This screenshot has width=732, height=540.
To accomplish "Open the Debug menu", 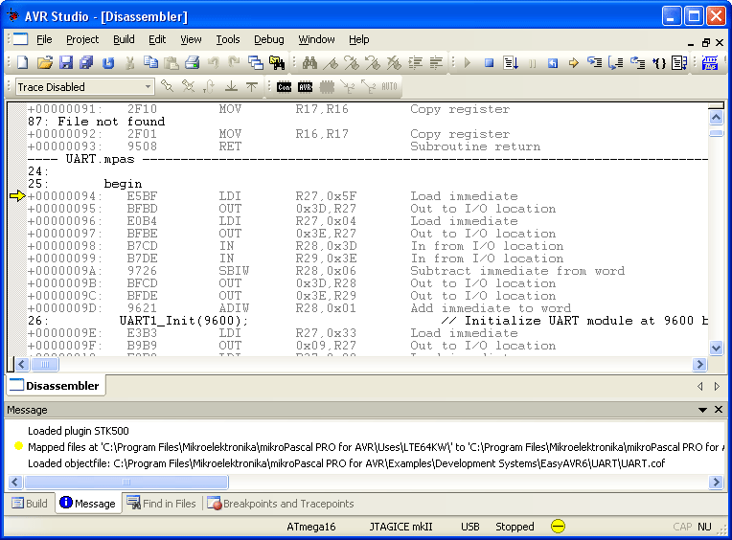I will [269, 39].
